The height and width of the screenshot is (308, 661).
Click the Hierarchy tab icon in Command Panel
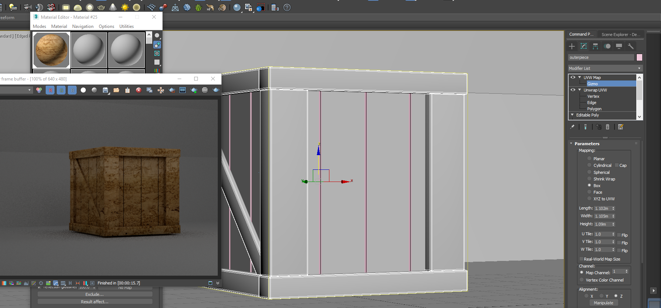point(595,46)
